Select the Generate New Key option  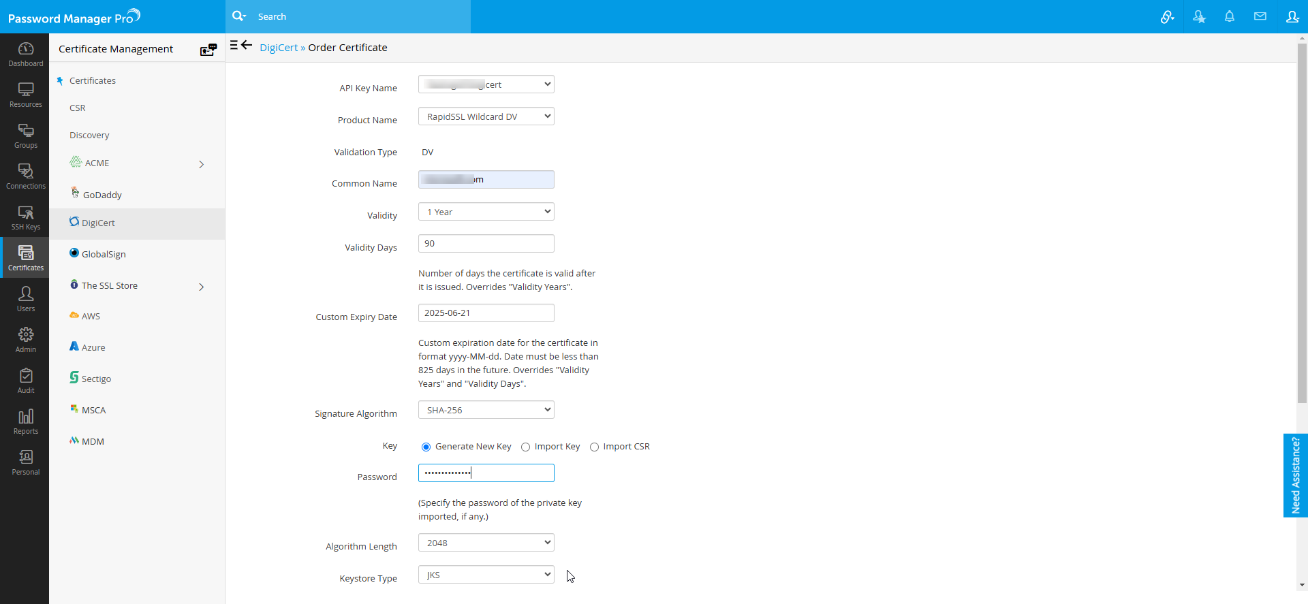426,447
